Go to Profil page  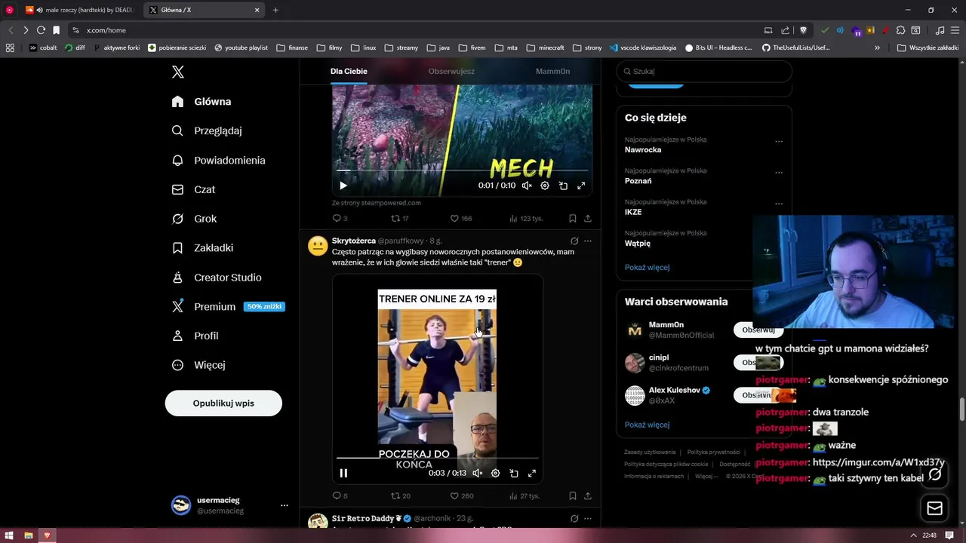pos(195,336)
